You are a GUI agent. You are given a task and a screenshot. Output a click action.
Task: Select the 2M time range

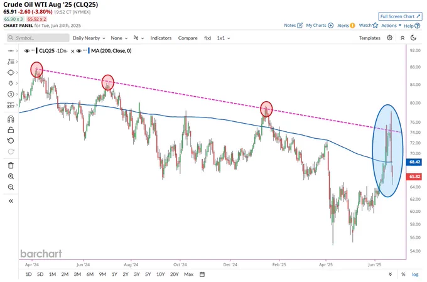pyautogui.click(x=65, y=274)
